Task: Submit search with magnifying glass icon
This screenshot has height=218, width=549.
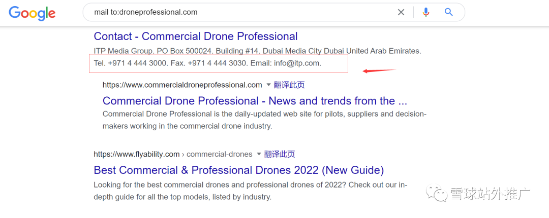Action: coord(448,12)
